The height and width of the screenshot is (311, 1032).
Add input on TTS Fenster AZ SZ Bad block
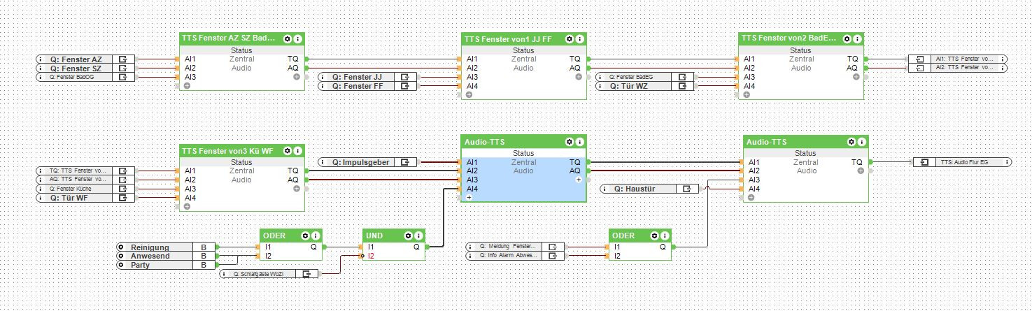tap(187, 86)
